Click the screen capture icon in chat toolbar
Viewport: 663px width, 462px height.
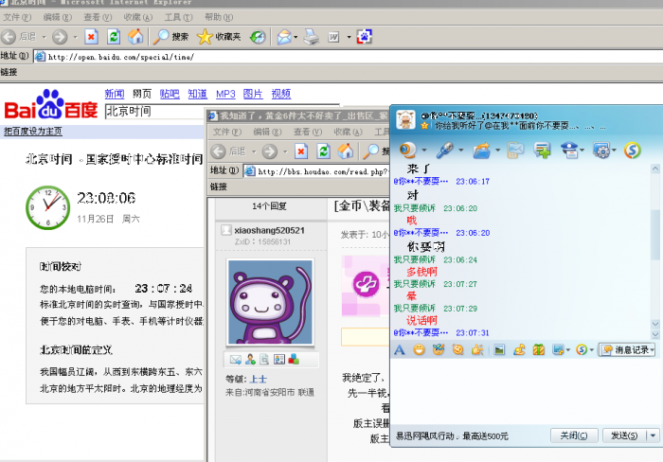pos(558,349)
